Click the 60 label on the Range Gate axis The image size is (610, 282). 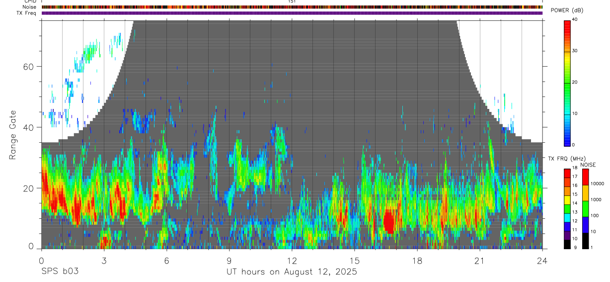pos(30,66)
